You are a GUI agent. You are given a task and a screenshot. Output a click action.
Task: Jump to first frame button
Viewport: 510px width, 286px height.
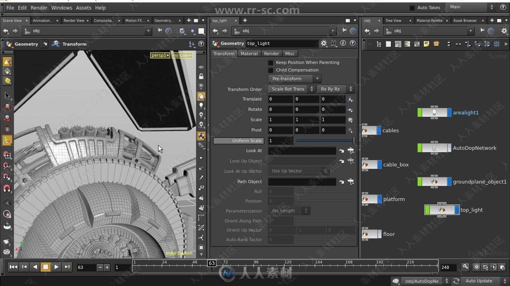pyautogui.click(x=13, y=267)
